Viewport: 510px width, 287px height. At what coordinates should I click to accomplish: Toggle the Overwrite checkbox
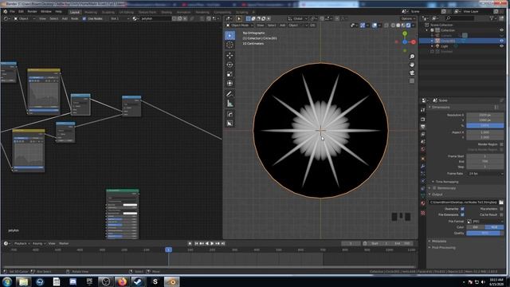point(462,209)
